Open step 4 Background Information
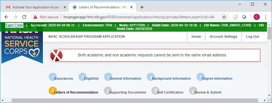 click(x=169, y=78)
